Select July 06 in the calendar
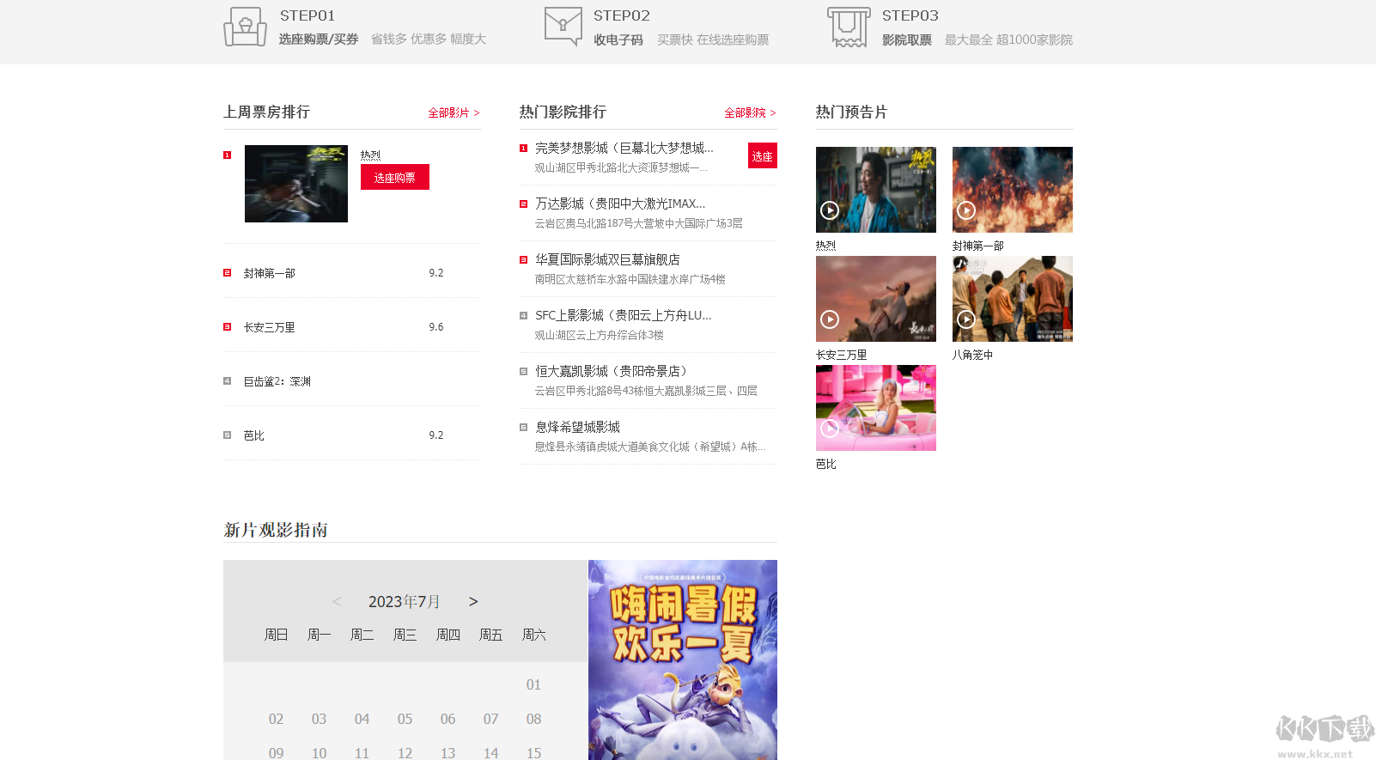The image size is (1376, 760). [x=448, y=719]
